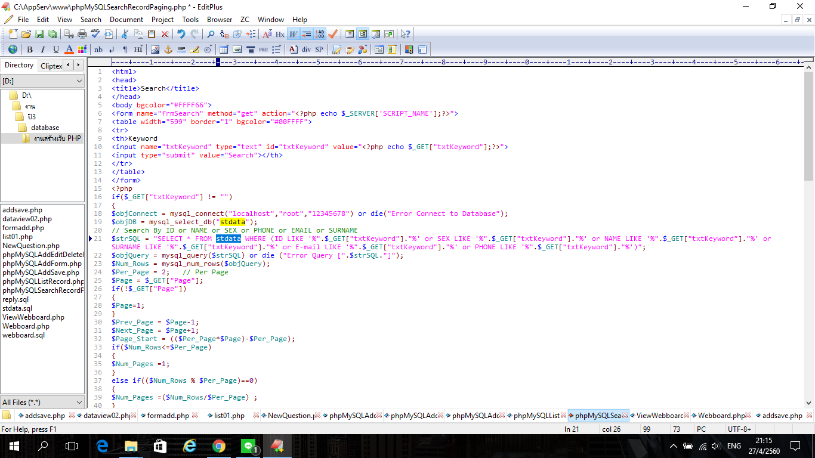Click the Paste clipboard icon
Viewport: 815px width, 458px height.
(152, 34)
